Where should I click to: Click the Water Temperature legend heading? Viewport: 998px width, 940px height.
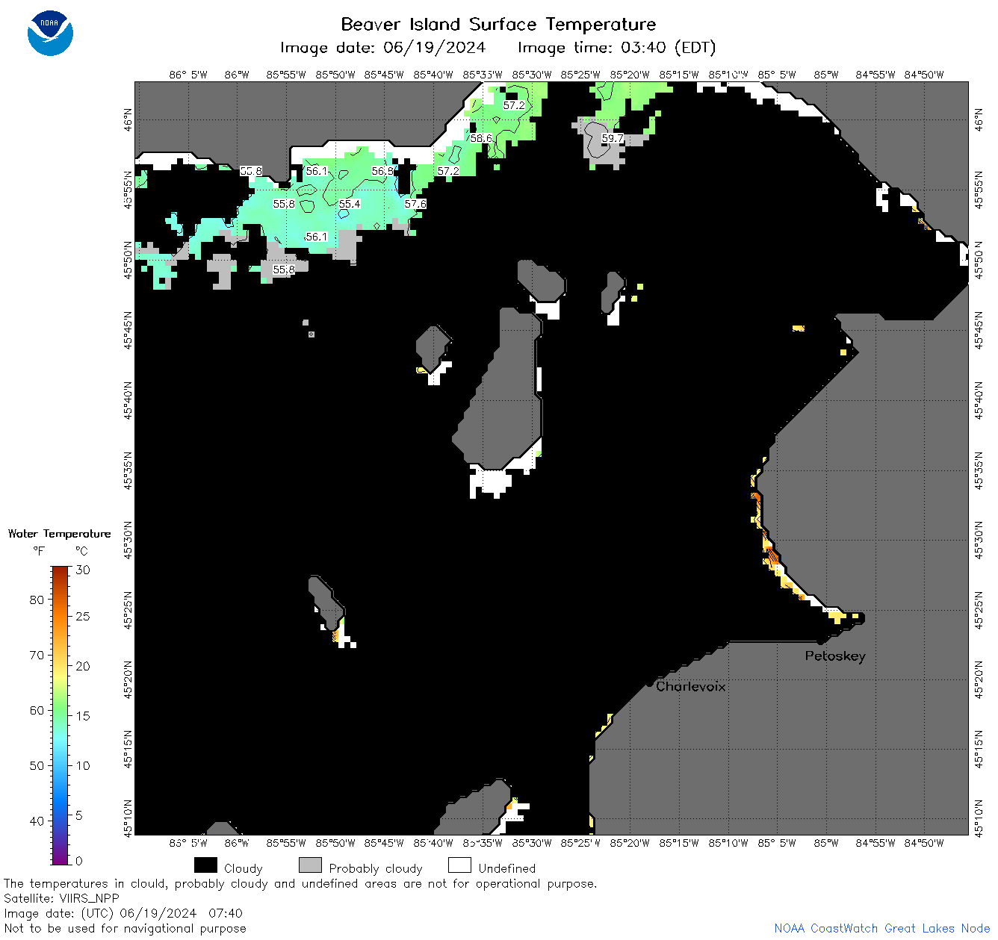59,534
